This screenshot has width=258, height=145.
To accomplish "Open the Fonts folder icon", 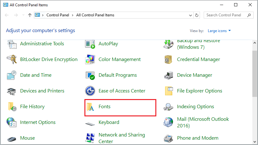I will pyautogui.click(x=90, y=107).
